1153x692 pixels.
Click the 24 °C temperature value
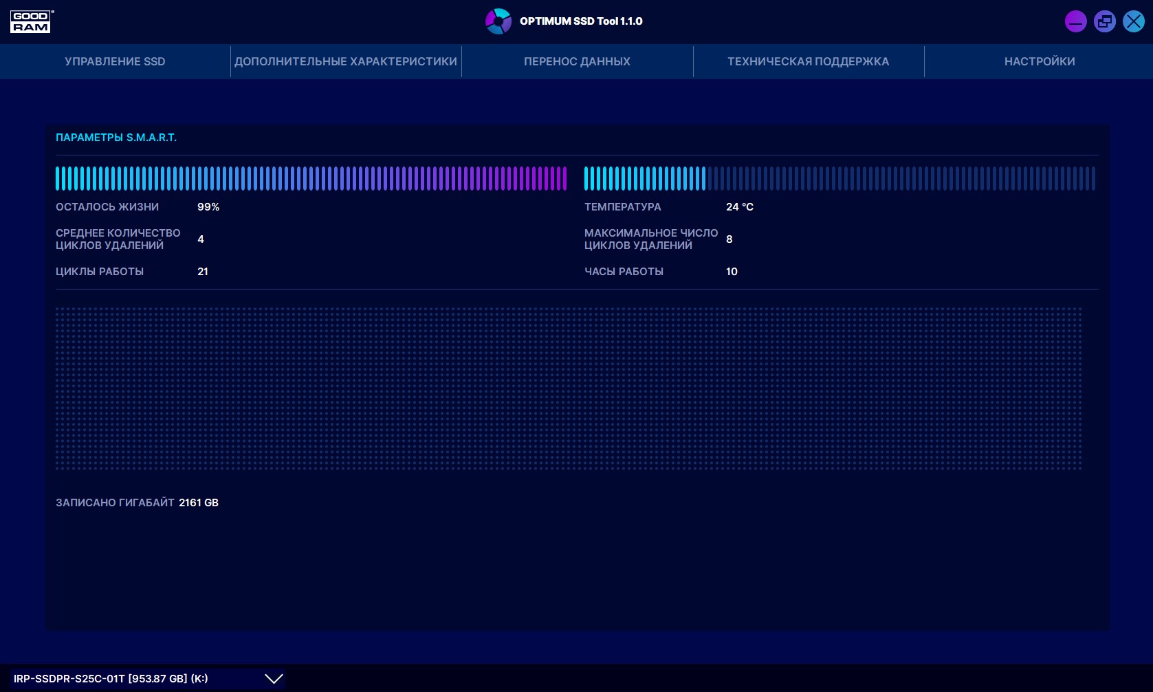click(x=739, y=207)
